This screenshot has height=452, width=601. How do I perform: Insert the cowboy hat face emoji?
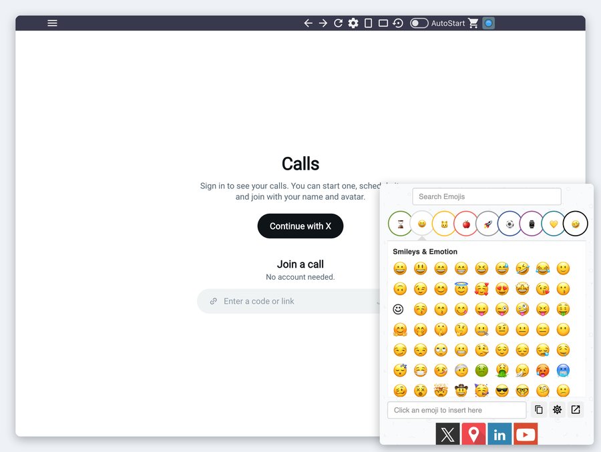(x=461, y=391)
